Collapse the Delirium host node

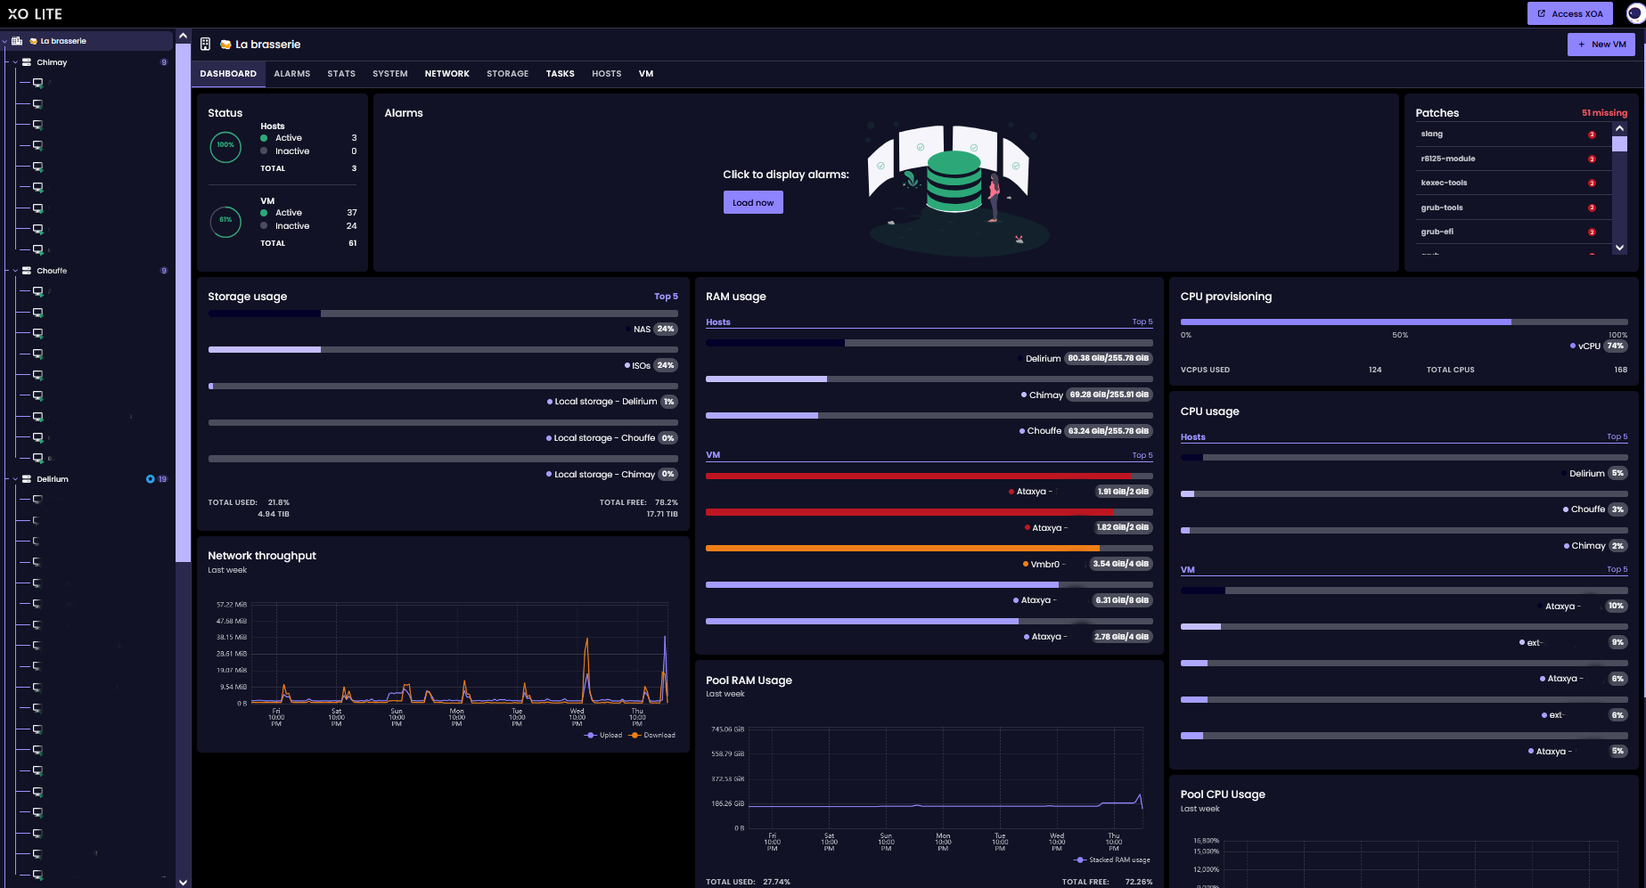tap(15, 479)
